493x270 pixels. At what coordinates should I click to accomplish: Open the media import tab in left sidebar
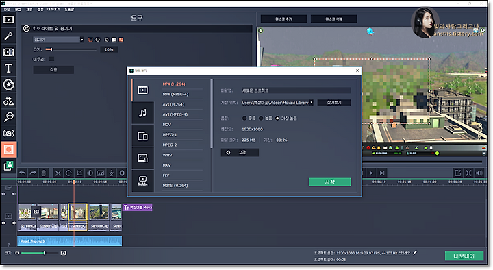coord(8,19)
